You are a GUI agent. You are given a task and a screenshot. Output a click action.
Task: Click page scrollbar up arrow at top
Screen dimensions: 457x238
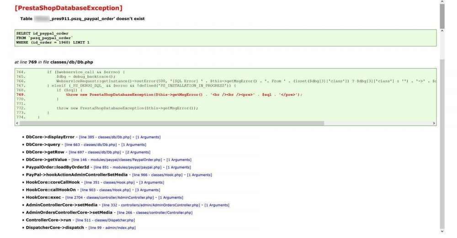tap(442, 2)
